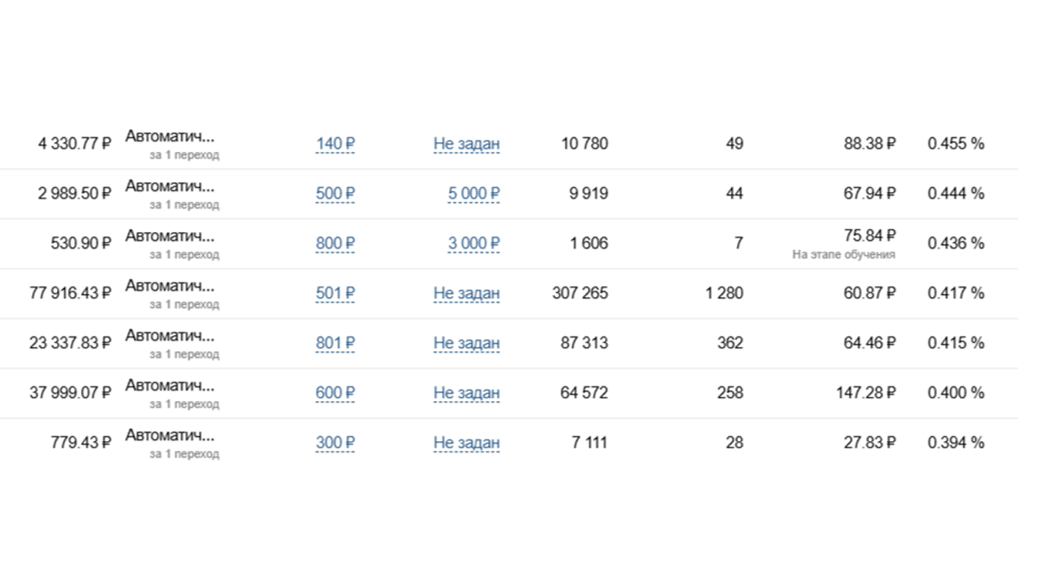The width and height of the screenshot is (1045, 588).
Task: Select the 147.28 ₽ cost cell
Action: 865,393
